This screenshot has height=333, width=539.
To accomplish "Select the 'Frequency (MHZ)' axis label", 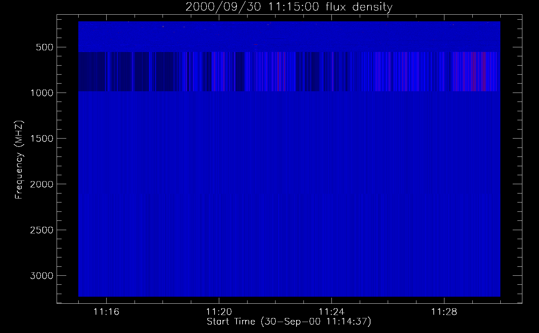I will click(19, 160).
